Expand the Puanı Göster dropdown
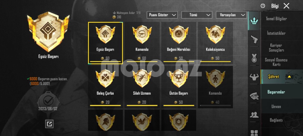 162,15
